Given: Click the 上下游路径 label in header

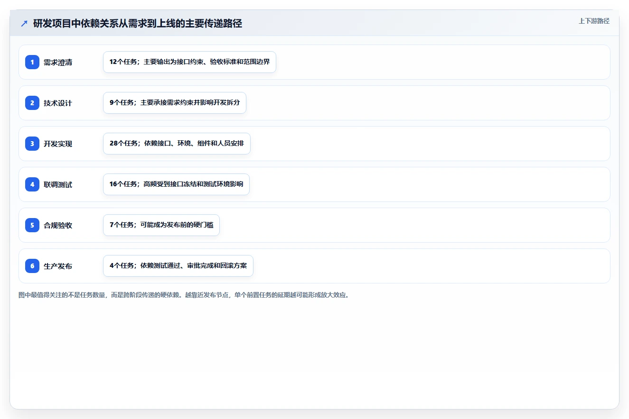Looking at the screenshot, I should (594, 21).
